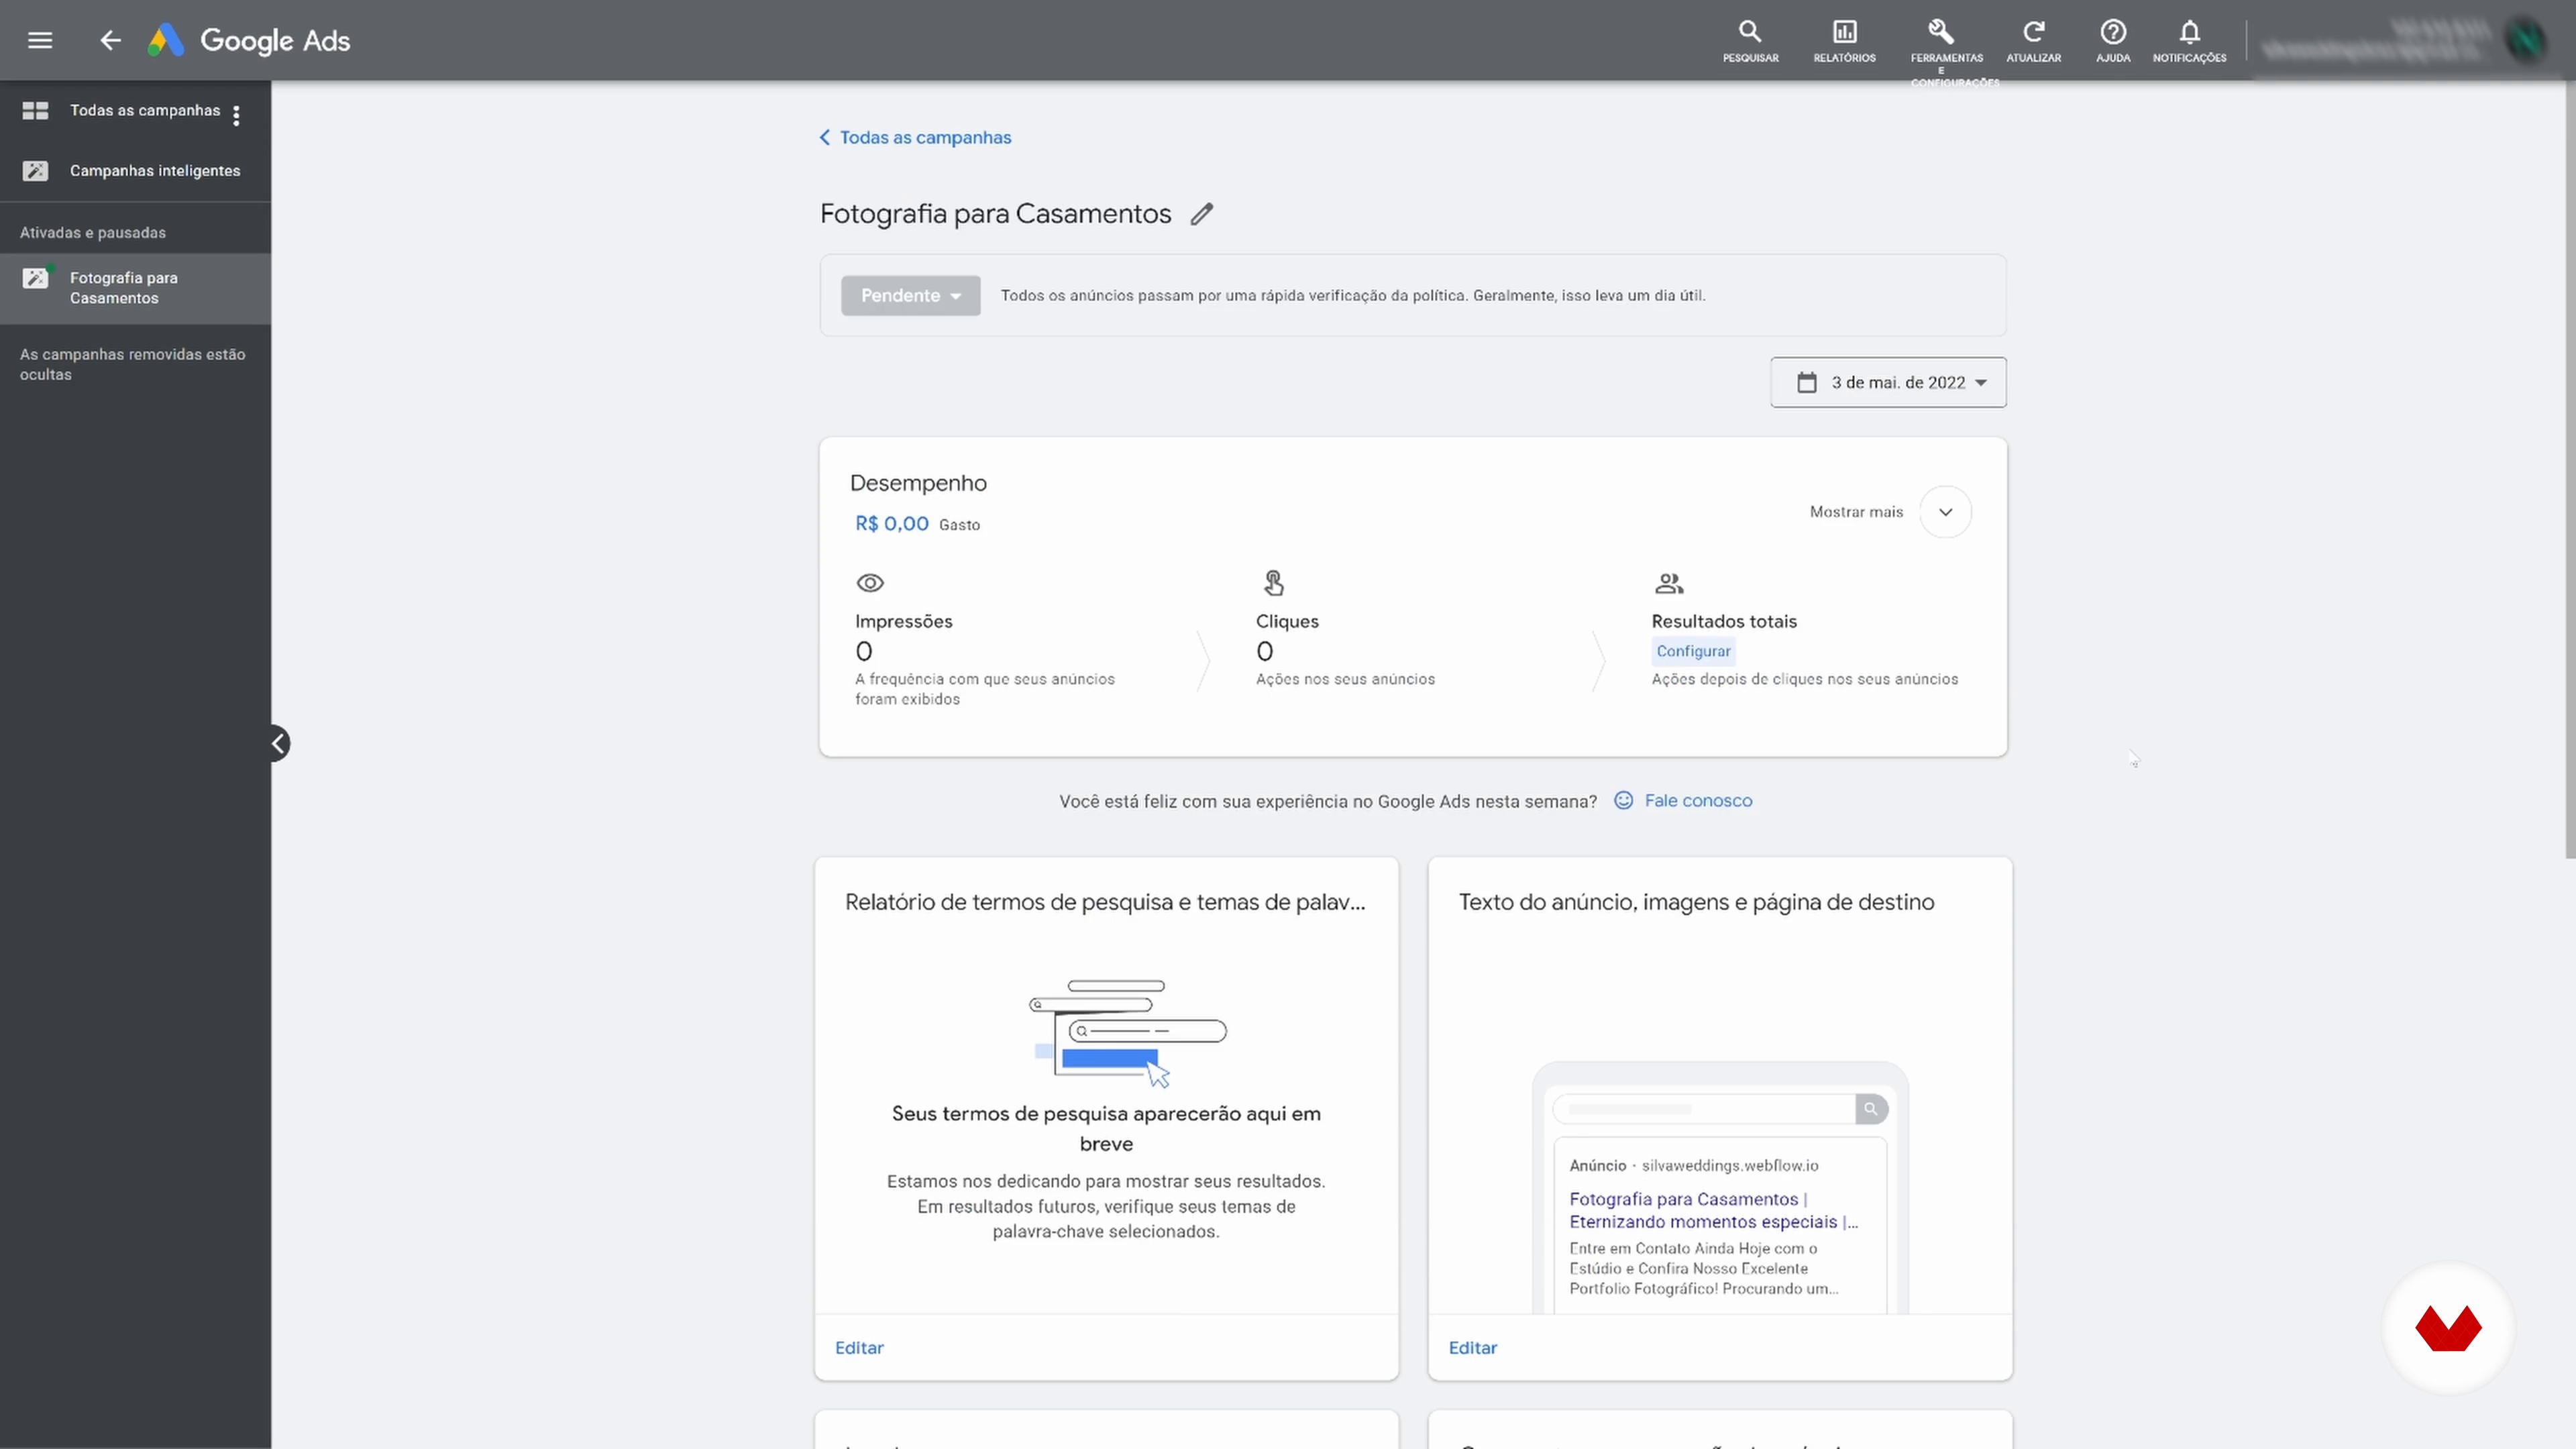The height and width of the screenshot is (1449, 2576).
Task: Select Todas as campanhas in sidebar
Action: click(145, 110)
